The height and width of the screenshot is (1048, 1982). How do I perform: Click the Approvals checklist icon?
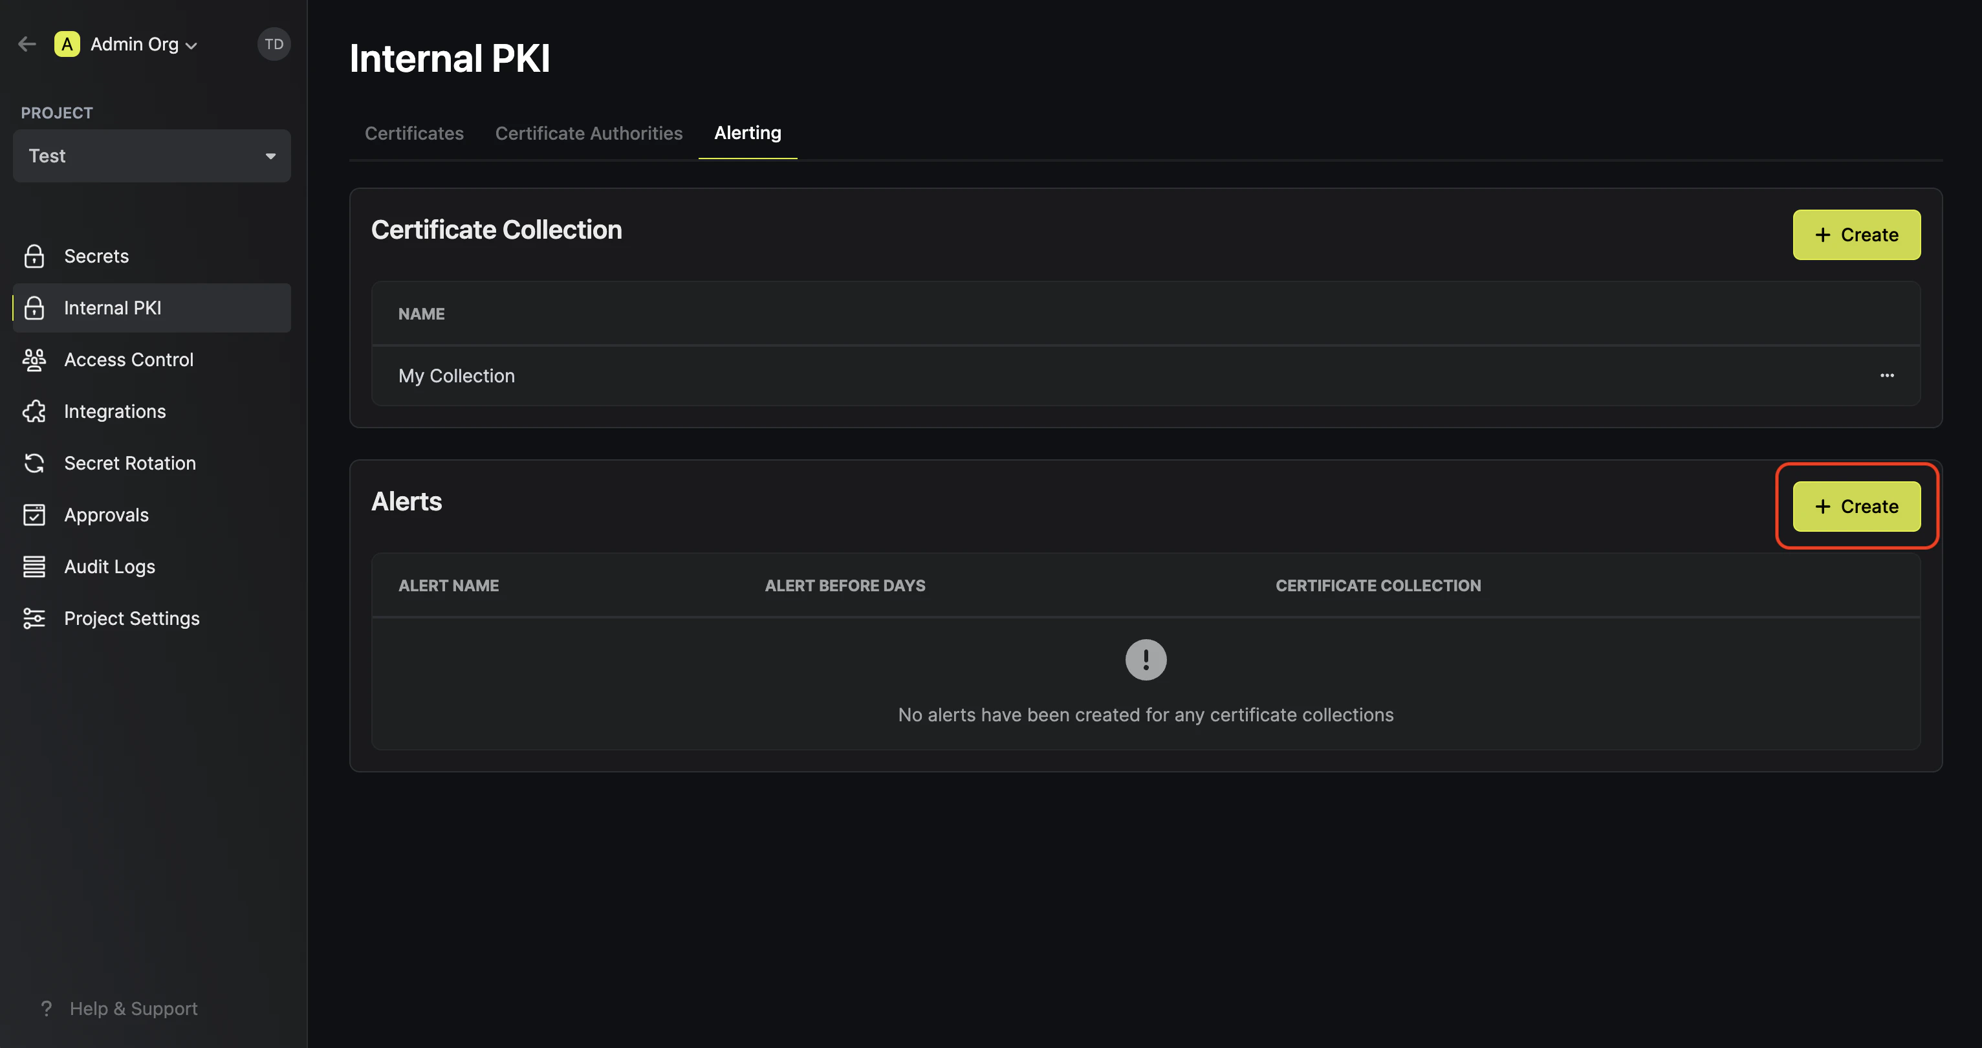click(x=34, y=514)
